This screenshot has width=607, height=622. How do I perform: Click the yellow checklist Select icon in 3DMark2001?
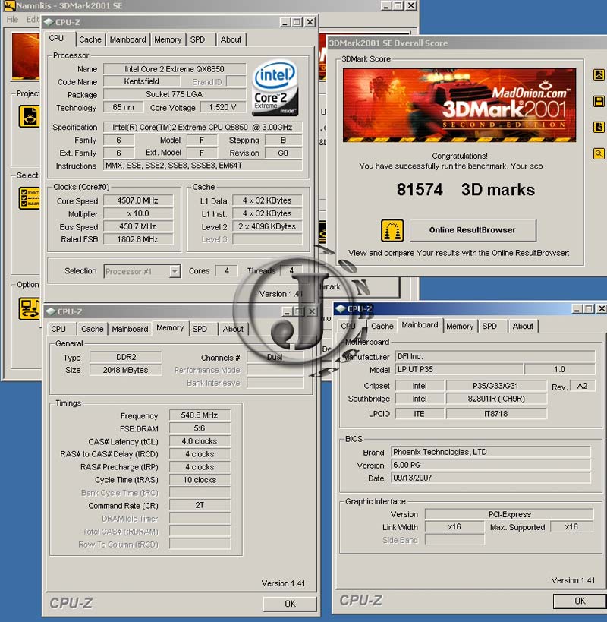pyautogui.click(x=30, y=198)
